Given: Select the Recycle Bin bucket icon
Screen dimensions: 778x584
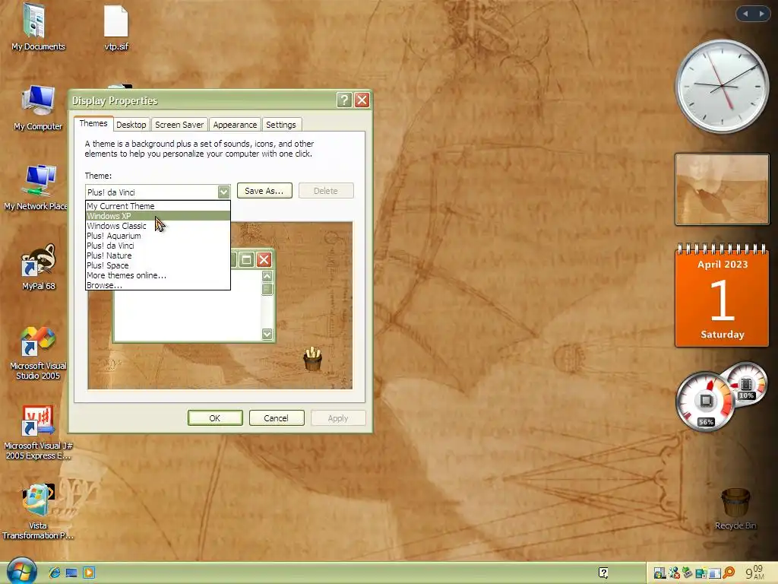Looking at the screenshot, I should click(x=735, y=503).
